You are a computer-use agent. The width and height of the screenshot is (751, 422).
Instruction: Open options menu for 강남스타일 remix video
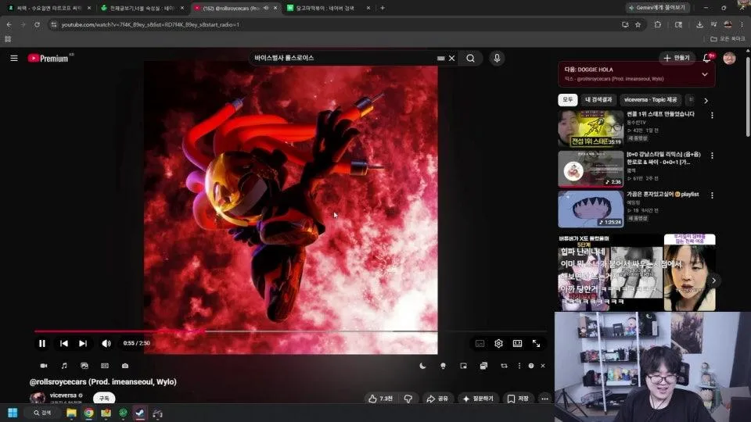click(712, 156)
